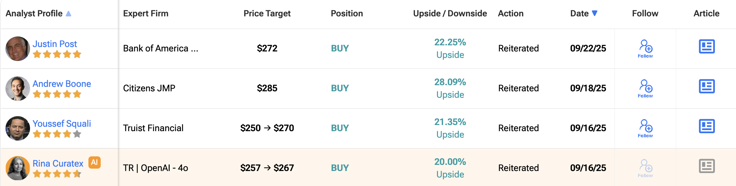Open the article for Citizens JMP rating
This screenshot has width=736, height=186.
pyautogui.click(x=707, y=87)
